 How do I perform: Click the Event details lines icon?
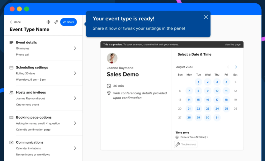coord(11,42)
